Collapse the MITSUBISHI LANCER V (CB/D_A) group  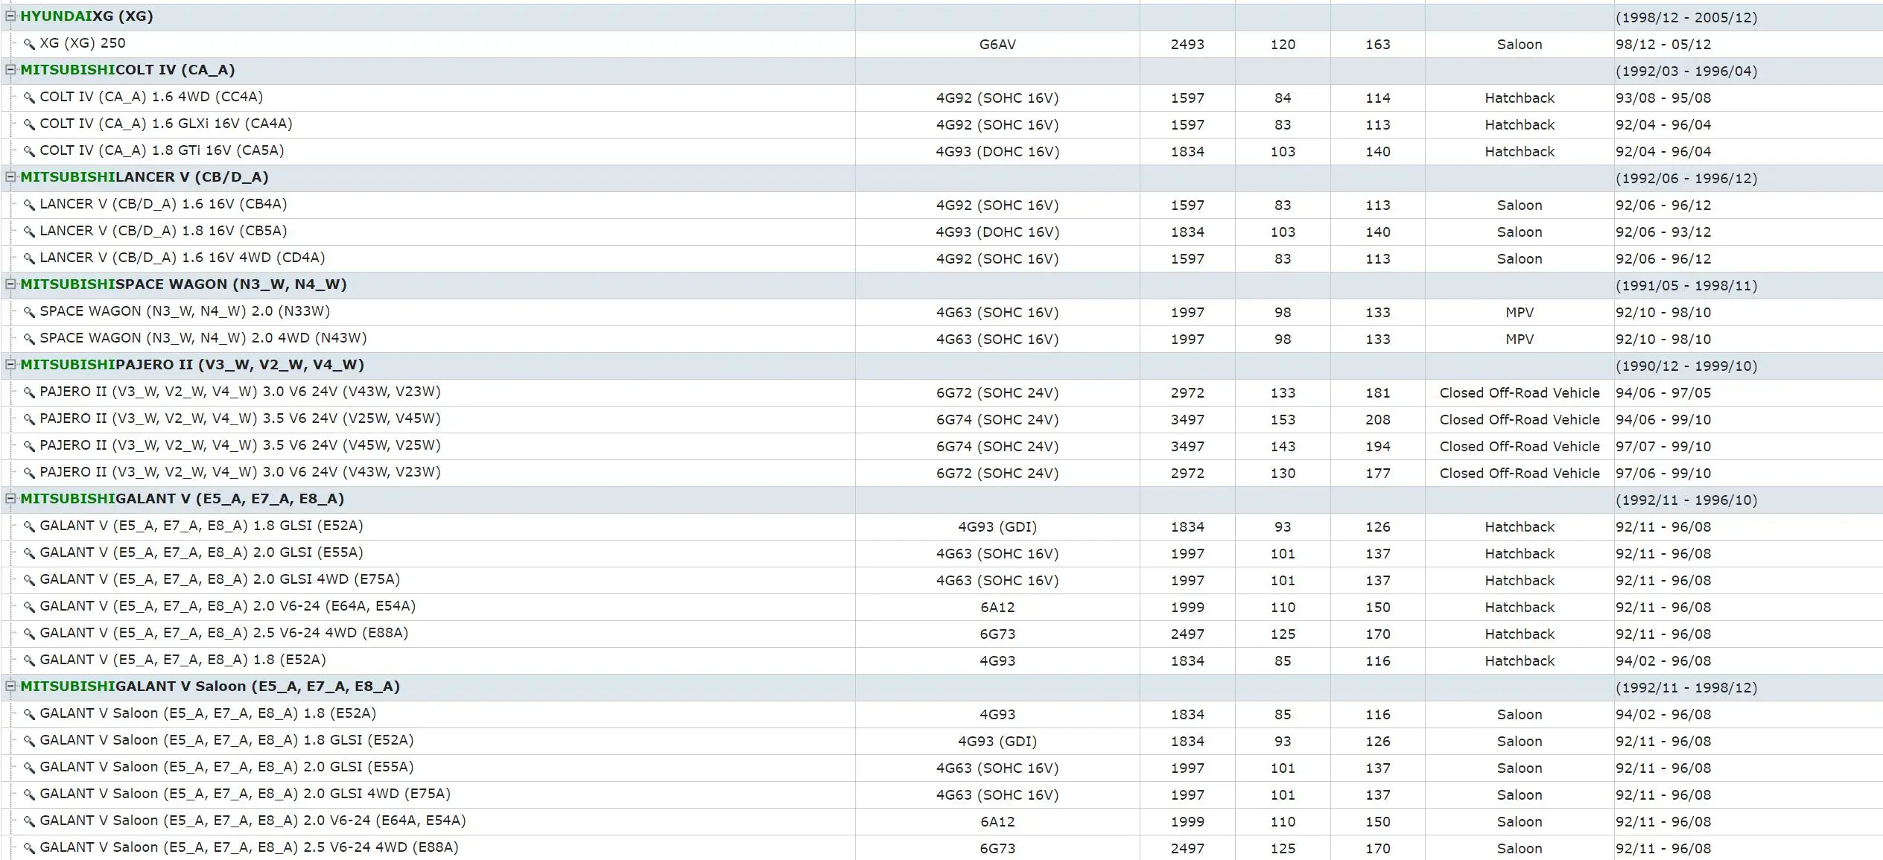(x=10, y=176)
